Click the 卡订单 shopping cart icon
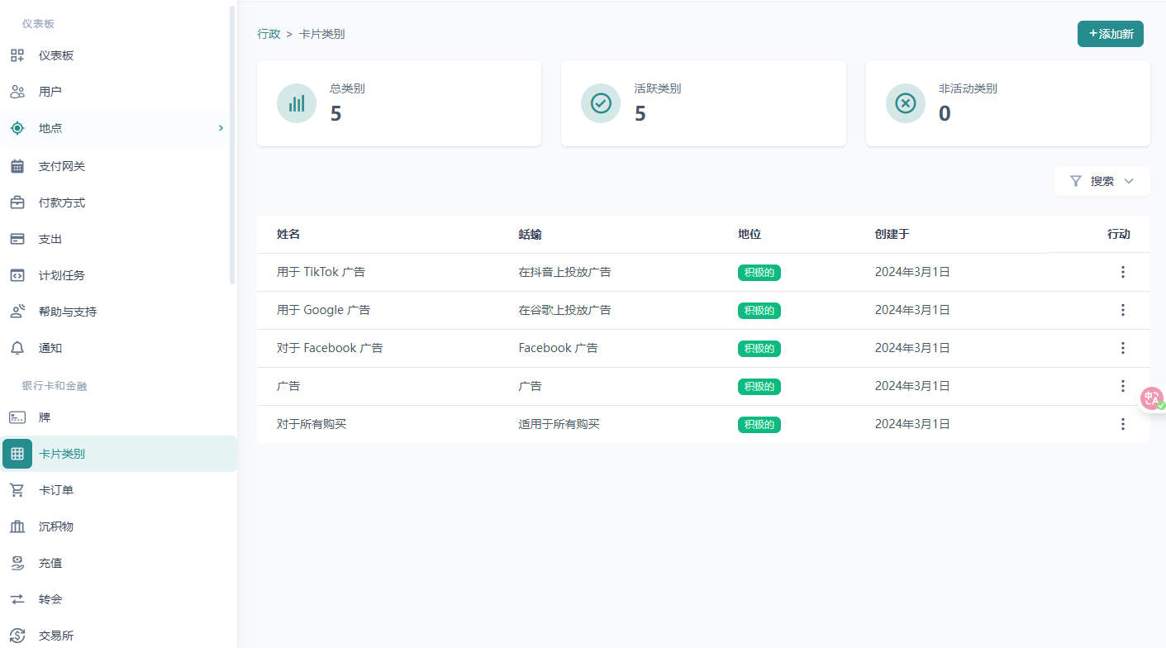The image size is (1166, 648). [17, 490]
